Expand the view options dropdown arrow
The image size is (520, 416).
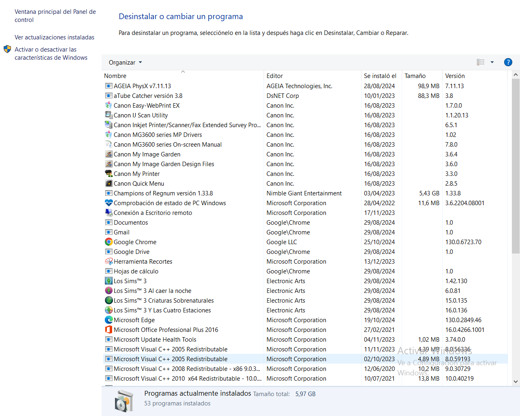point(492,62)
